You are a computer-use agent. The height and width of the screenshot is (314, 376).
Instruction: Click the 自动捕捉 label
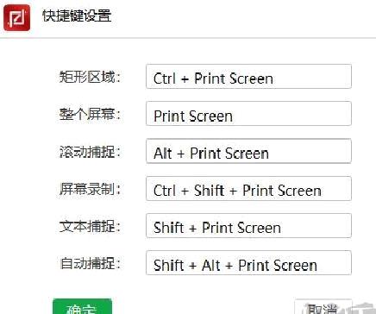90,263
